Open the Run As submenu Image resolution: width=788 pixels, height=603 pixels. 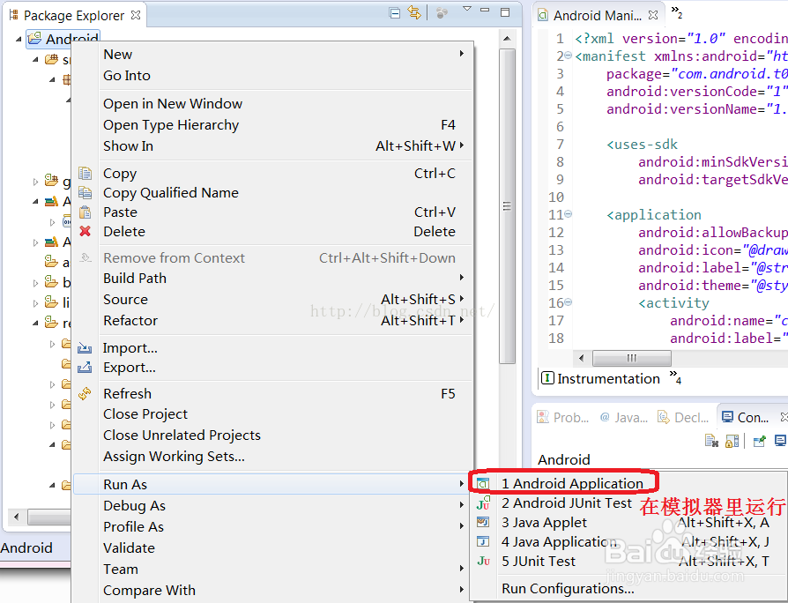coord(273,484)
